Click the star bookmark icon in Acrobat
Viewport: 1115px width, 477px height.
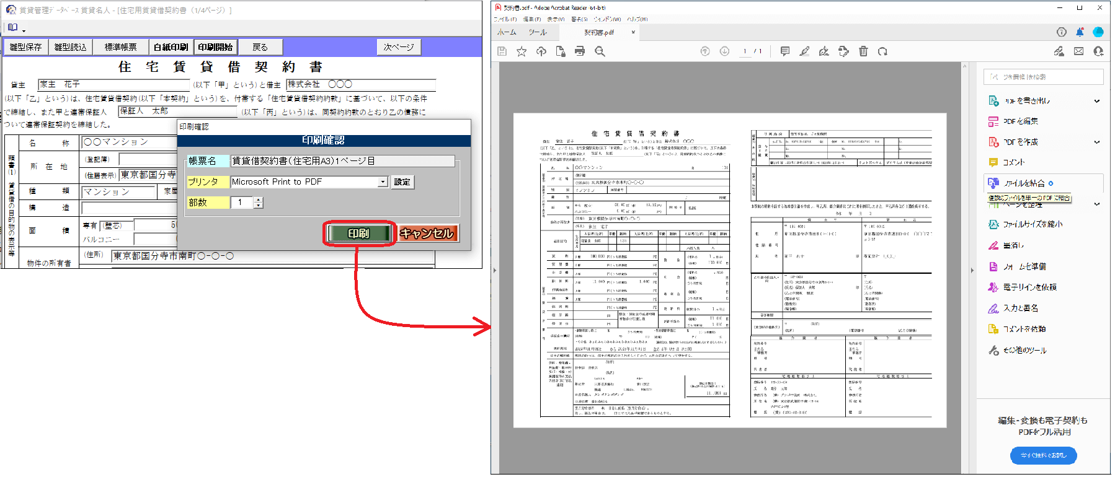click(522, 51)
